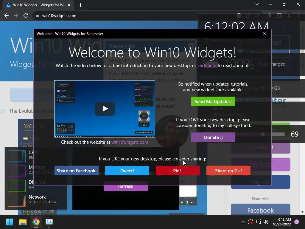Viewport: 305px width, 229px height.
Task: Click the purple Donate :) button in Welcome dialog
Action: coord(213,137)
